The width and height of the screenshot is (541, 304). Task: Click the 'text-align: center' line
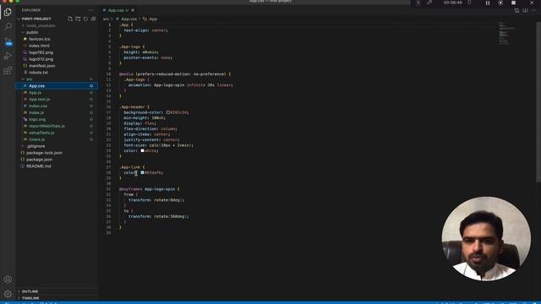pyautogui.click(x=145, y=30)
